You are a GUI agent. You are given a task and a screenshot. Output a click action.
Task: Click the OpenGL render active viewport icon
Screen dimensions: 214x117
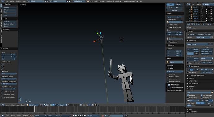click(x=96, y=105)
